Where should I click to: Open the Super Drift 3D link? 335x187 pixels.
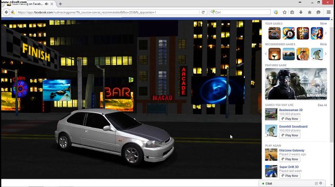(289, 167)
